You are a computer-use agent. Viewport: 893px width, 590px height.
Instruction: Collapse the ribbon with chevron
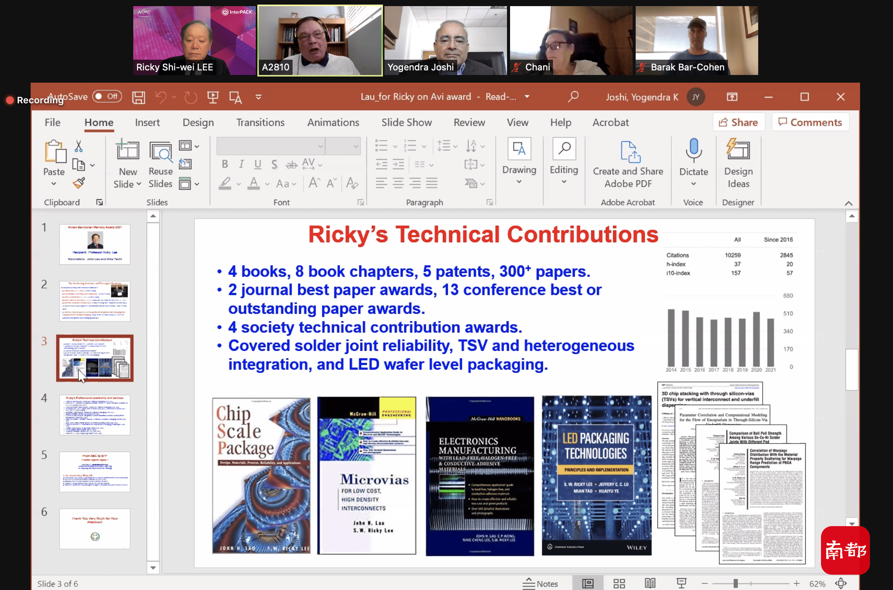click(848, 203)
